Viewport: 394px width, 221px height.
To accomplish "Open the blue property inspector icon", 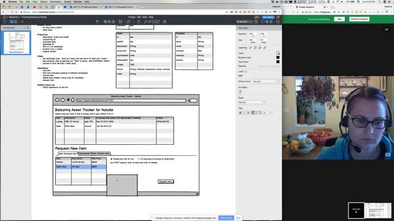I will click(267, 22).
